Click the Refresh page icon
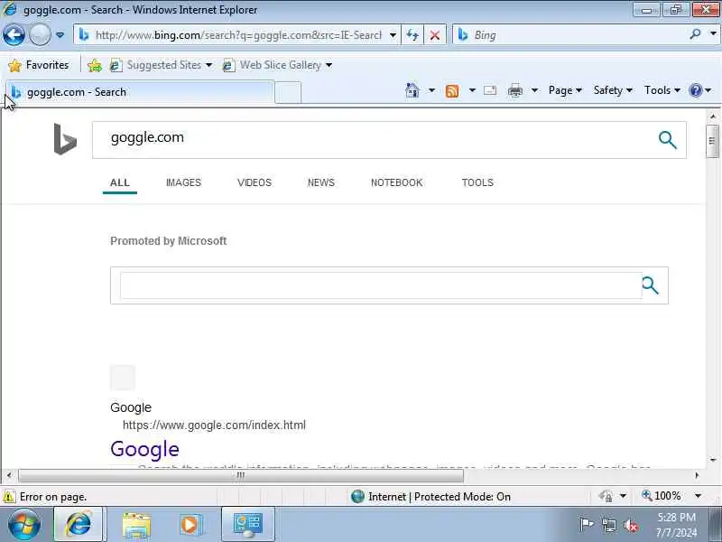Viewport: 722px width, 542px height. (412, 35)
